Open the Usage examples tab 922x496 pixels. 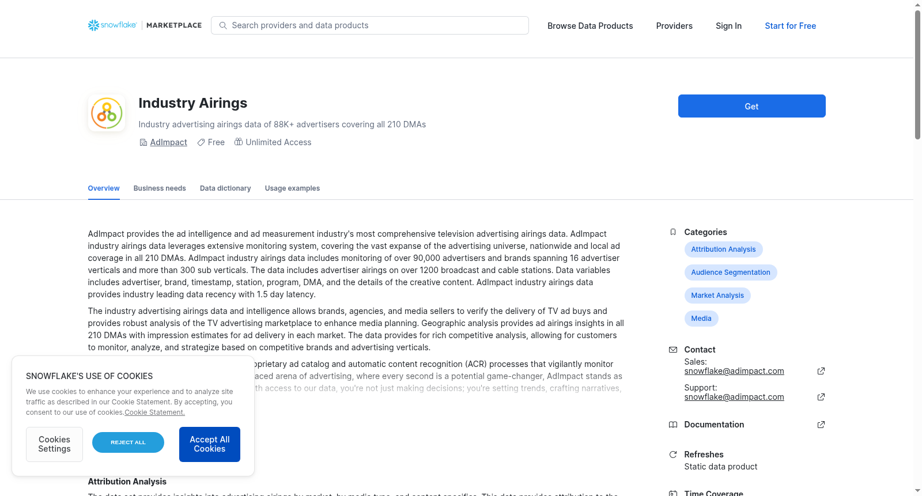(292, 188)
